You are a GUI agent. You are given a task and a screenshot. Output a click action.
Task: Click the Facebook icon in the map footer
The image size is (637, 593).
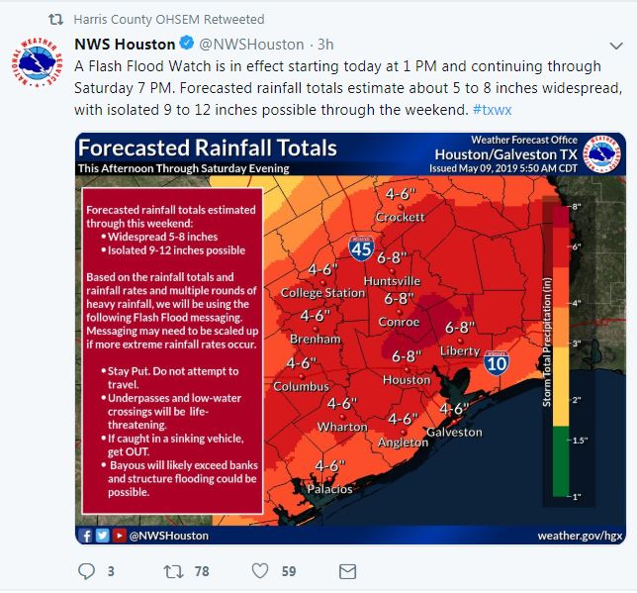click(x=87, y=536)
